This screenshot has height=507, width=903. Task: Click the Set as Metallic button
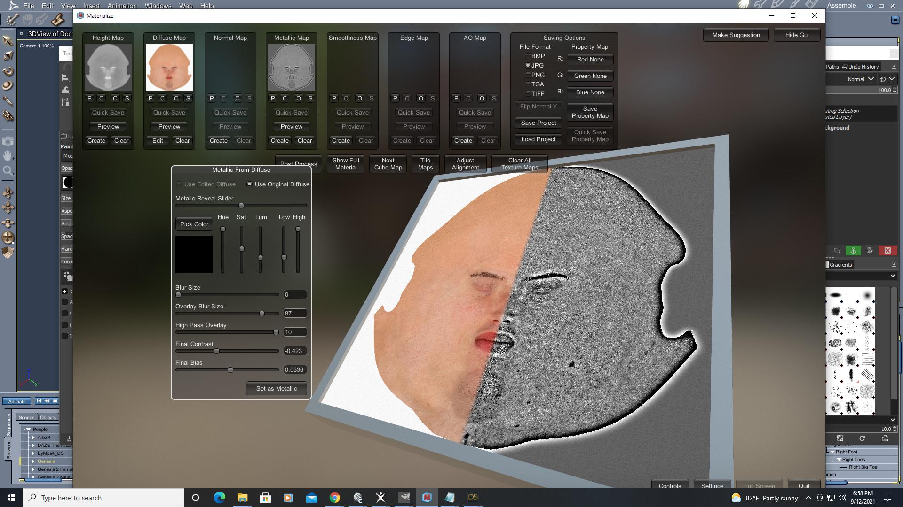click(x=277, y=389)
